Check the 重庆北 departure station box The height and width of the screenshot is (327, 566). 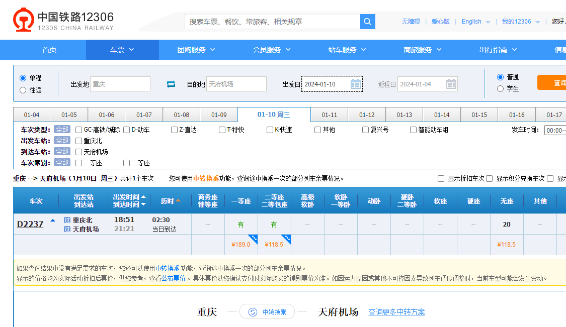[78, 141]
